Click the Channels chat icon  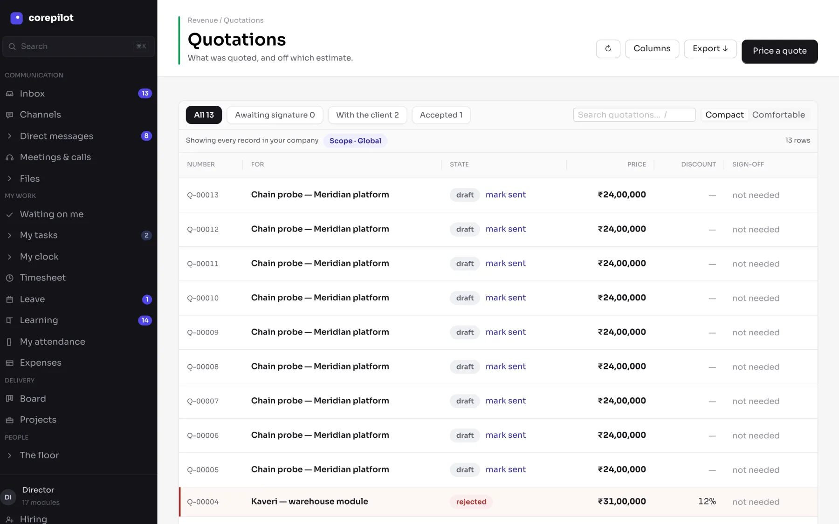point(9,115)
